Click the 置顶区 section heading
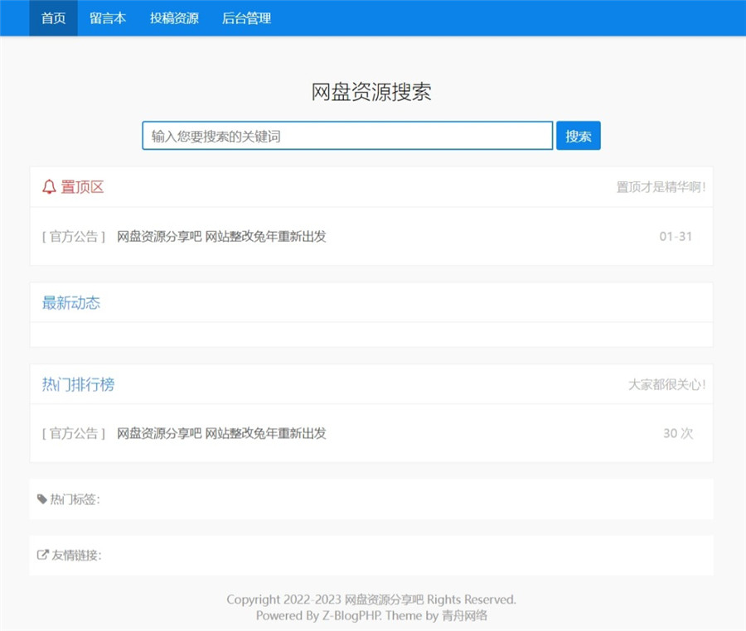 80,188
